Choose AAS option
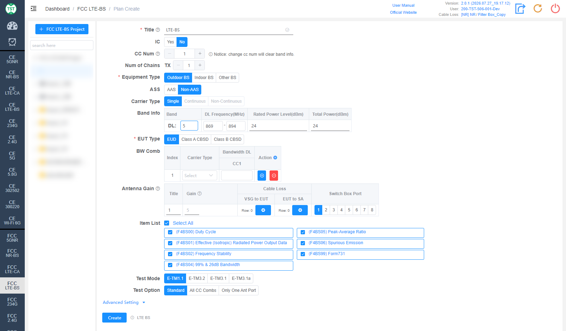This screenshot has width=566, height=331. tap(171, 90)
